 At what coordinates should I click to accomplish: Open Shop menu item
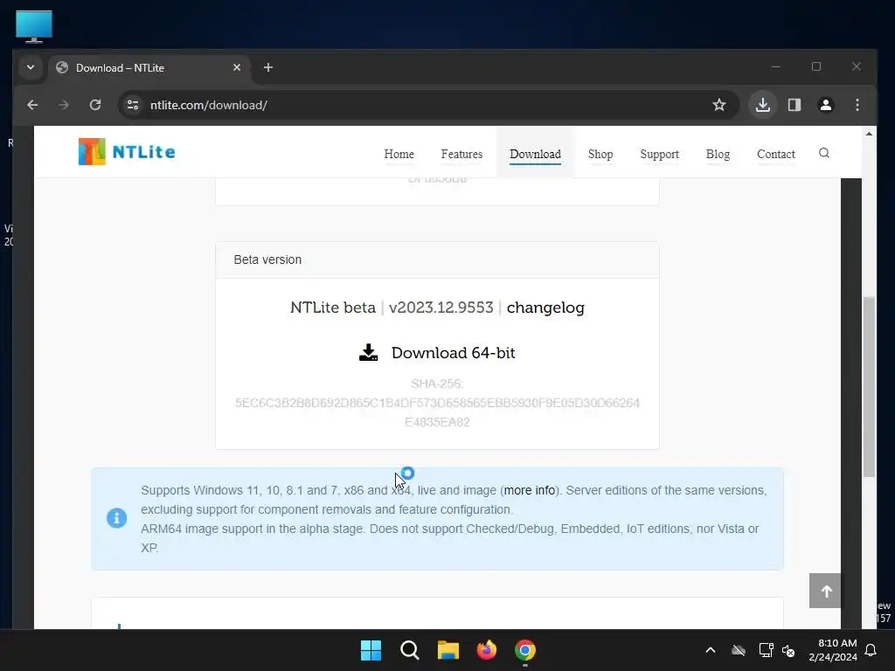(x=600, y=154)
